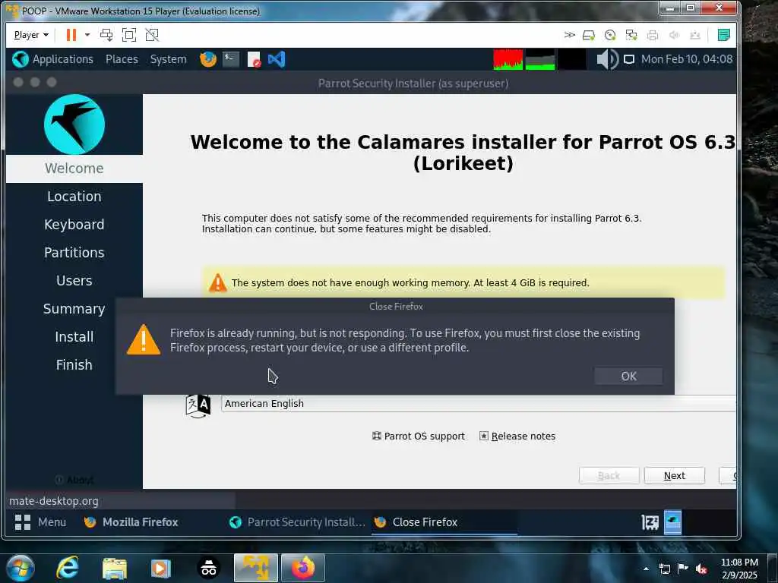Click the warning icon in Close Firefox dialog
This screenshot has height=583, width=778.
(x=144, y=340)
